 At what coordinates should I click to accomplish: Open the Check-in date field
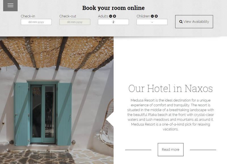pos(36,22)
